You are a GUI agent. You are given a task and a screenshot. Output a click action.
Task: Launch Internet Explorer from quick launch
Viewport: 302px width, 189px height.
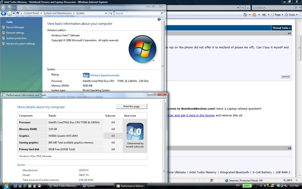point(25,186)
